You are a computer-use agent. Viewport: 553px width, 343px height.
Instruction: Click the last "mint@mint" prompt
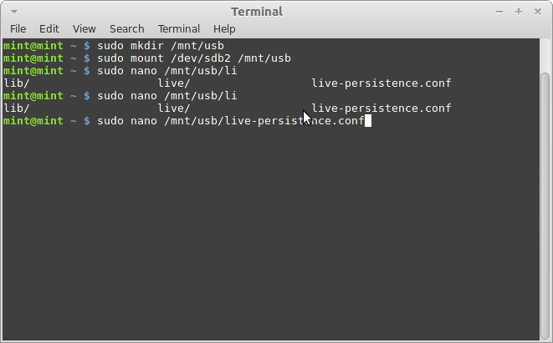click(33, 121)
